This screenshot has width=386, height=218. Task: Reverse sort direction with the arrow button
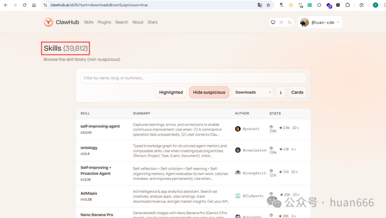[x=281, y=92]
